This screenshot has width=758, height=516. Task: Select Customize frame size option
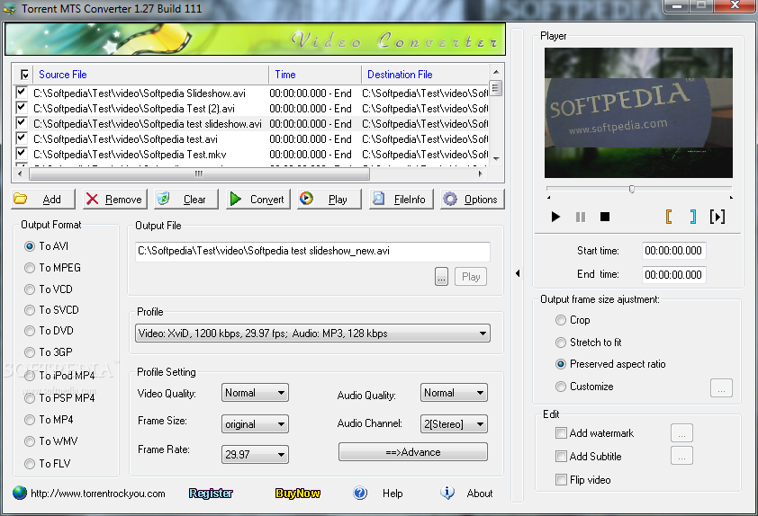[561, 387]
